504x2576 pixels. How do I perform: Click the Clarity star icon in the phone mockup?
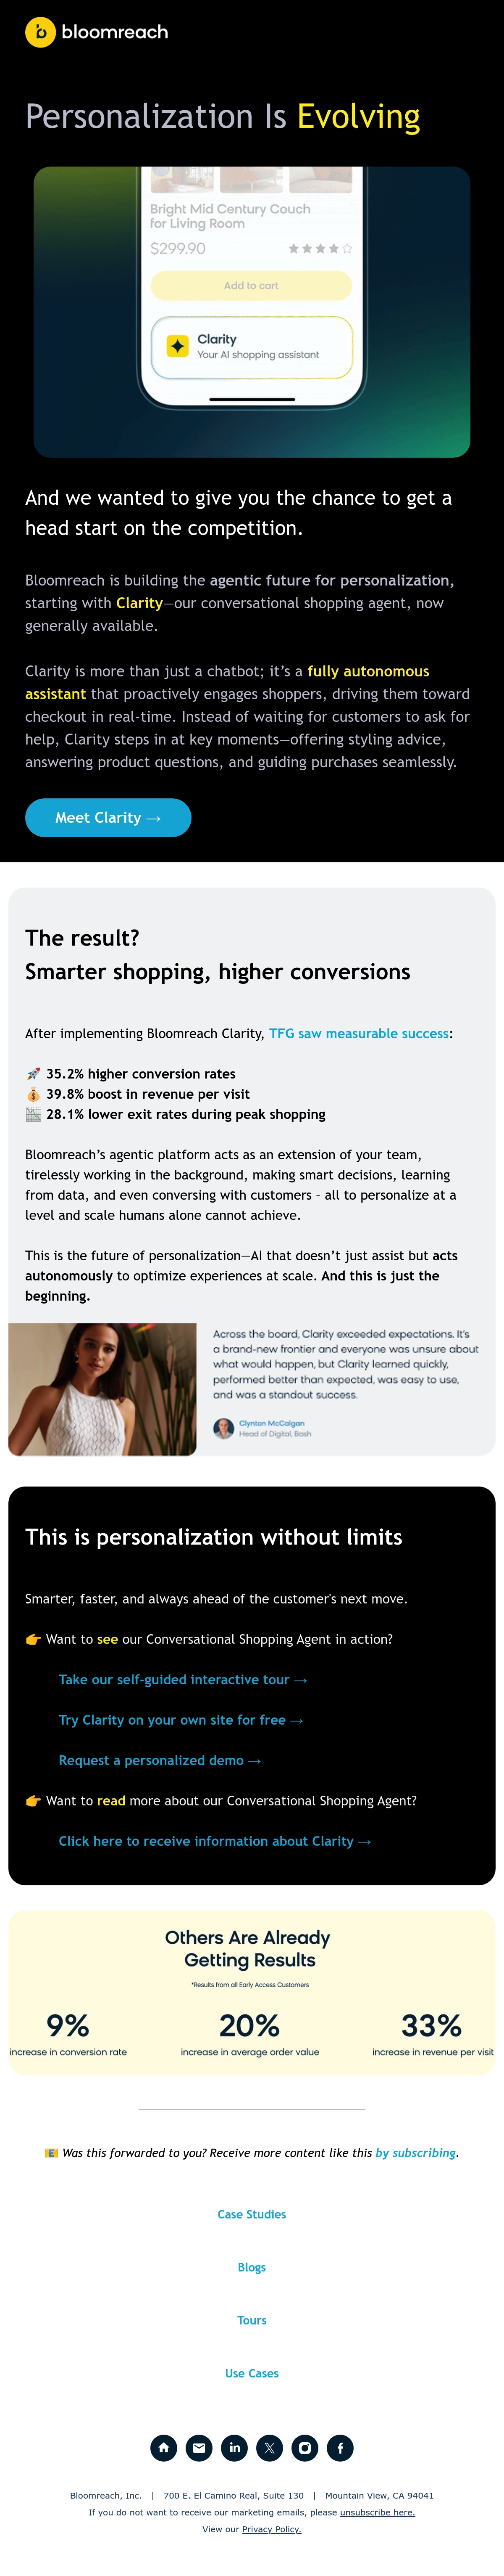[178, 346]
